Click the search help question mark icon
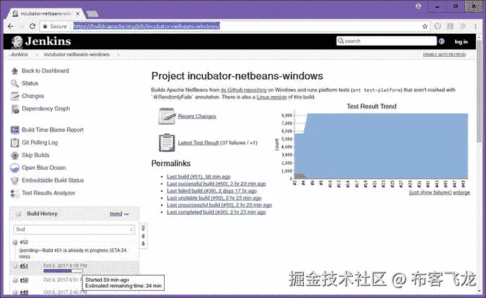The width and height of the screenshot is (486, 298). 442,42
